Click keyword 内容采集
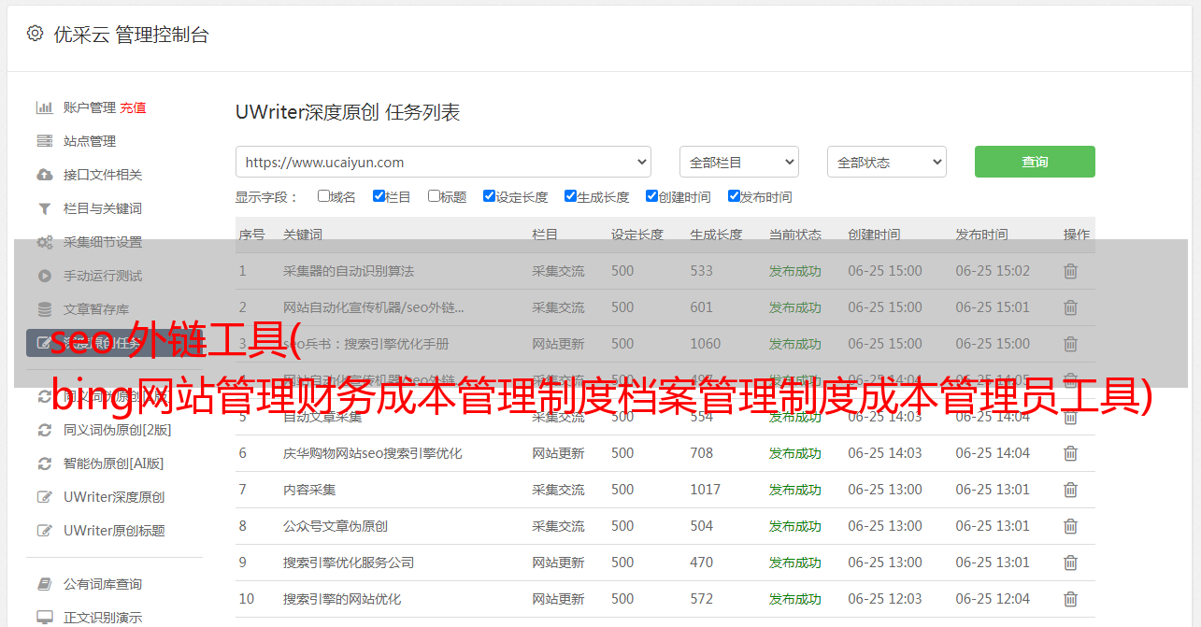1201x627 pixels. (x=309, y=490)
